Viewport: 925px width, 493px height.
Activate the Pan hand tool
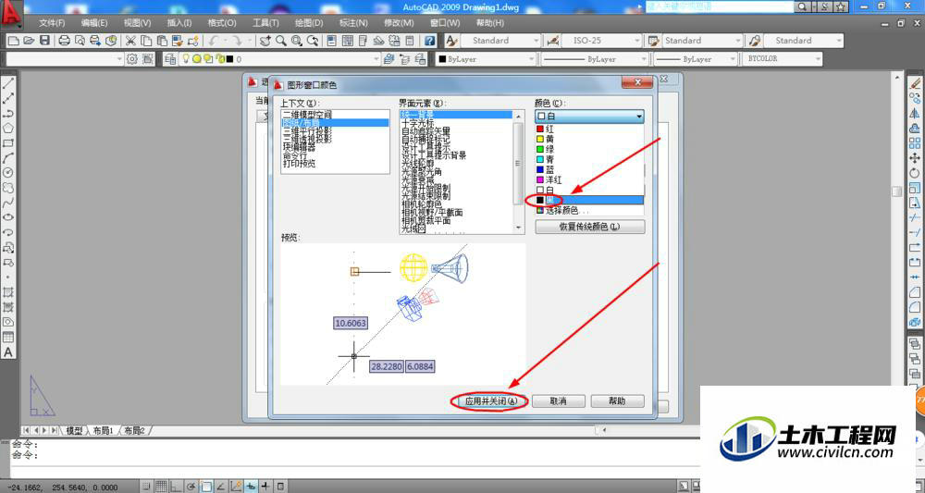(x=265, y=41)
